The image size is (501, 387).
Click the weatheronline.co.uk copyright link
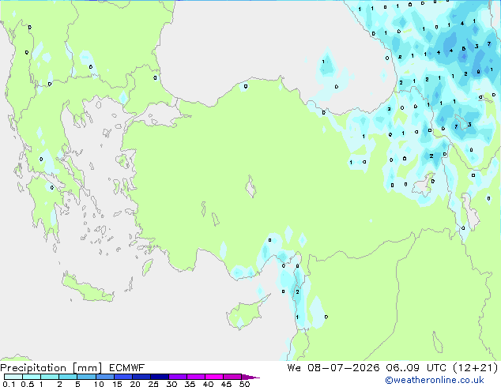(435, 380)
